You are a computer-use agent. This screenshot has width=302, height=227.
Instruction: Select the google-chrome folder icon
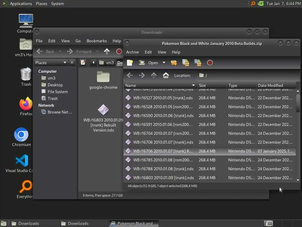coord(103,77)
